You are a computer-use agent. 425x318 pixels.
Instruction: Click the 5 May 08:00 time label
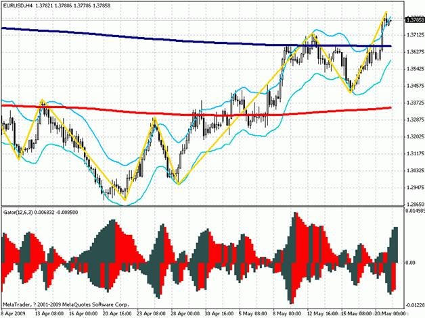253,314
